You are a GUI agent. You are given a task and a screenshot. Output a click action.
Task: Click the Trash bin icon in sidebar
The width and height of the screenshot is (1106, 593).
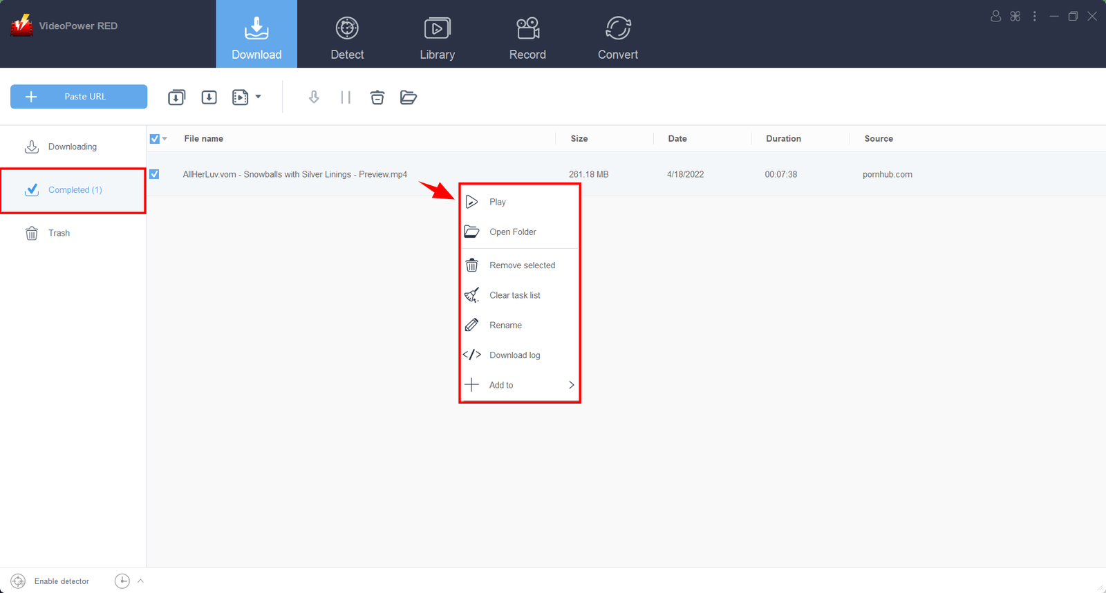coord(32,233)
